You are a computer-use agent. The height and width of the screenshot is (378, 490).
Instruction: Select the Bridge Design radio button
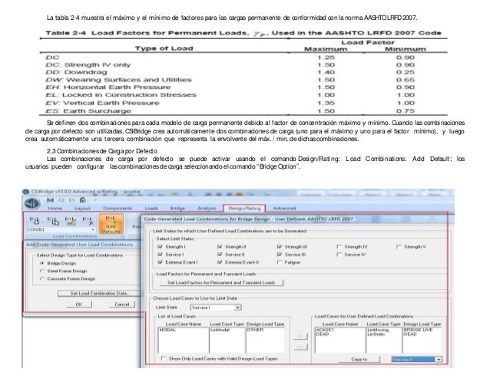click(42, 263)
